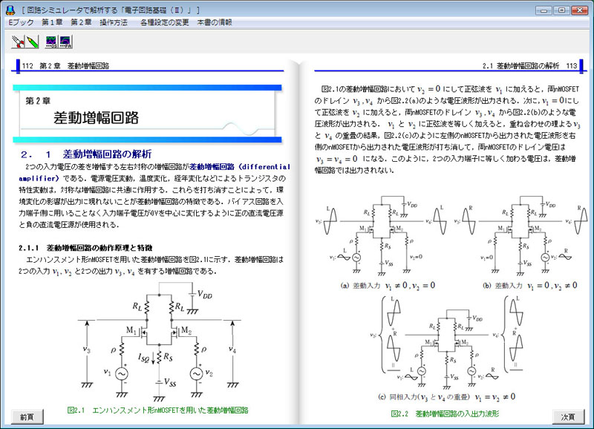Viewport: 594px width, 429px height.
Task: Click the '第2章' label in the banner
Action: pos(38,101)
